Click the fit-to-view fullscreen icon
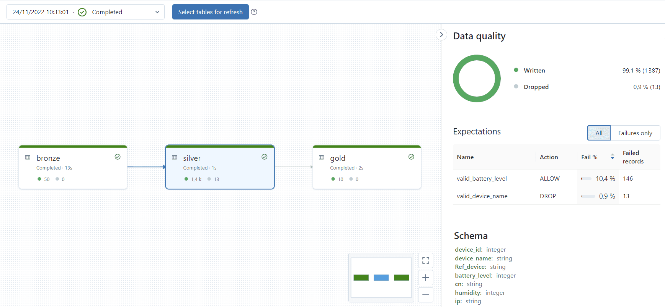Screen dimensions: 665x307 point(425,260)
